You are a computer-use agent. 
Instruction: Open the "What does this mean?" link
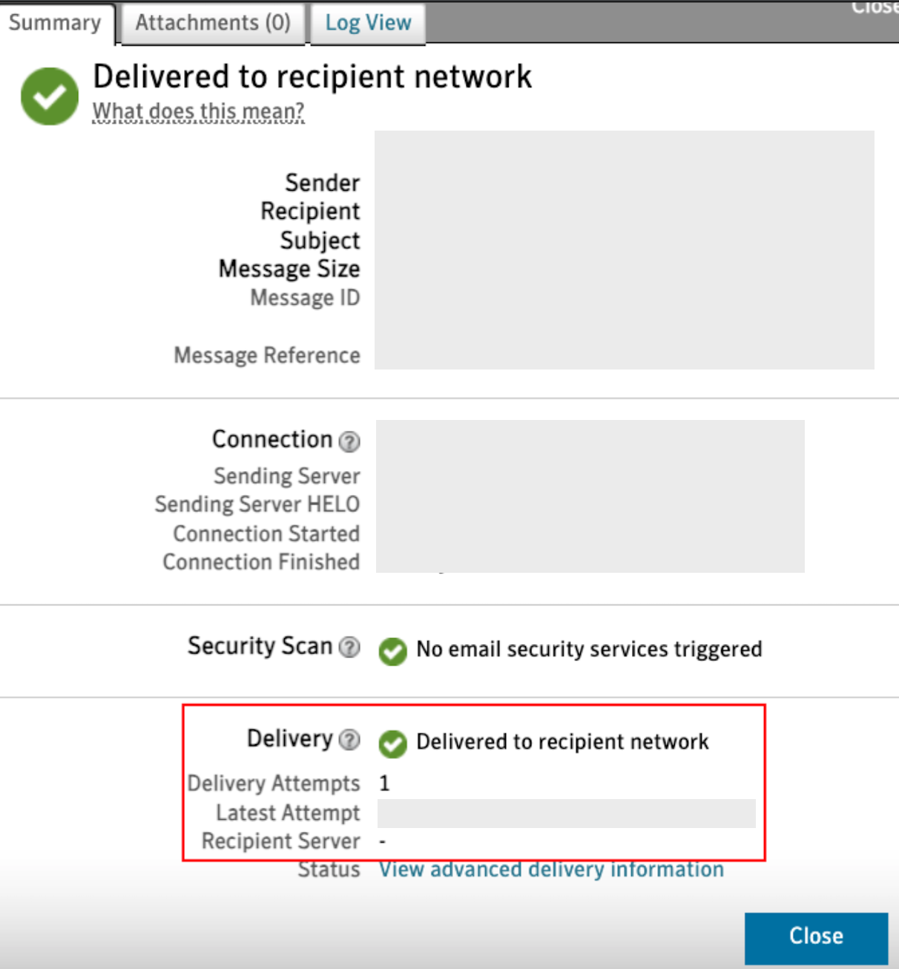pos(198,111)
